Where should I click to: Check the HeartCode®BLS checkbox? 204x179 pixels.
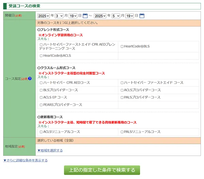pyautogui.click(x=122, y=47)
